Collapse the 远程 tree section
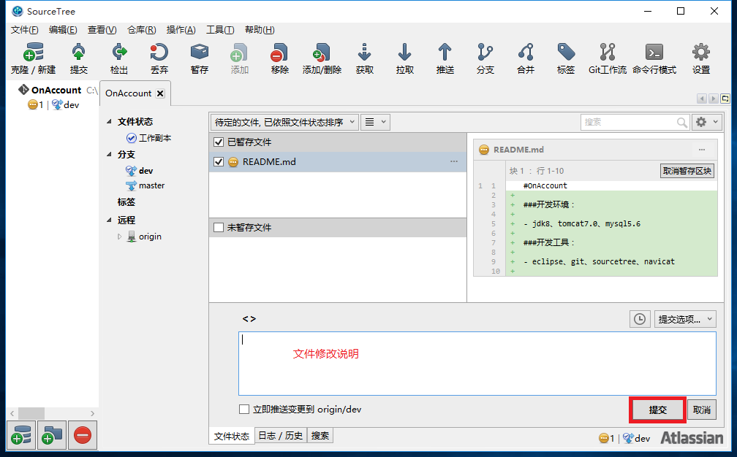737x457 pixels. click(109, 220)
